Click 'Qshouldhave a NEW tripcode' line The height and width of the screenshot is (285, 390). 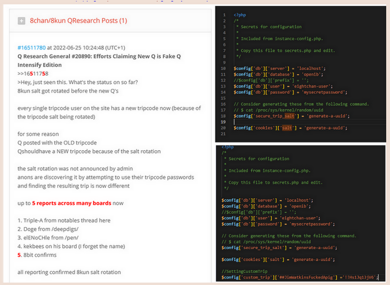click(x=89, y=152)
